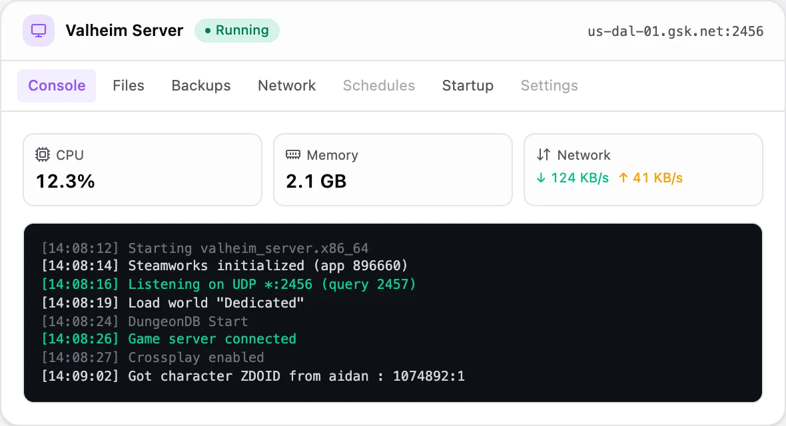Open the Console tab
This screenshot has width=786, height=426.
pos(57,86)
